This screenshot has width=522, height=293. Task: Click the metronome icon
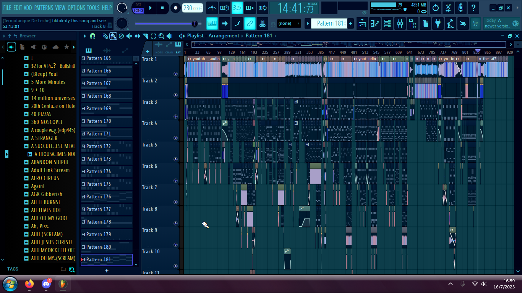tap(212, 8)
